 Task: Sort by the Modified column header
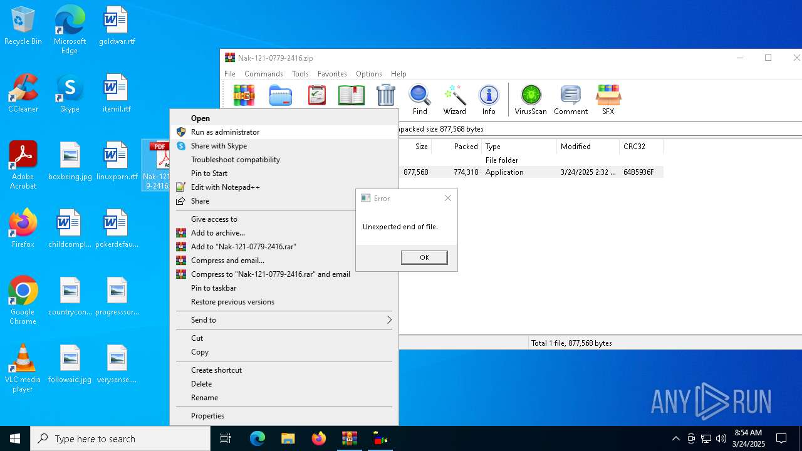coord(588,147)
